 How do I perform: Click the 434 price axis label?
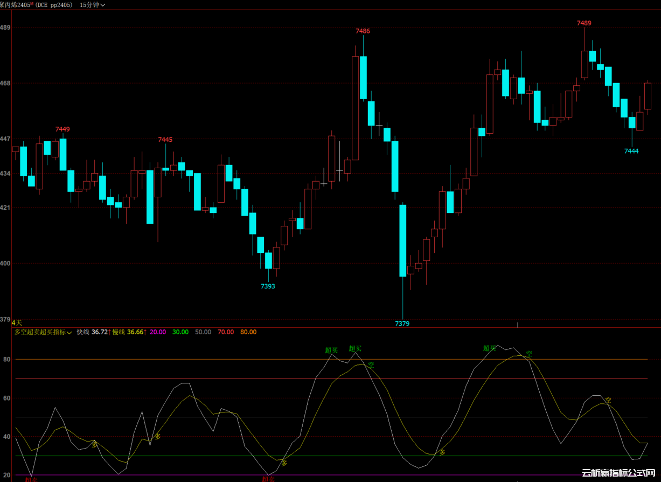pos(5,174)
